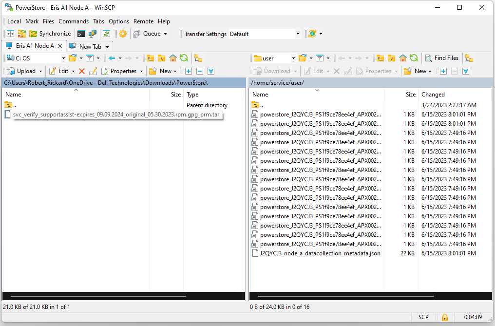Navigate to home directory in local panel
495x326 pixels.
(x=173, y=58)
